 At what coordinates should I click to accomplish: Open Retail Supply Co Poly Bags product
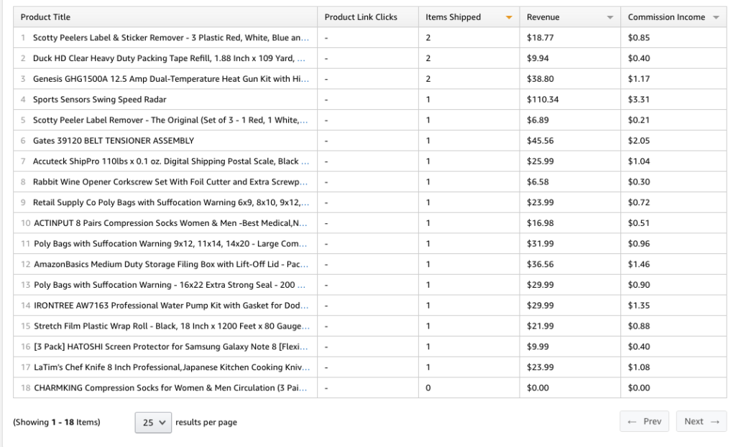coord(171,202)
